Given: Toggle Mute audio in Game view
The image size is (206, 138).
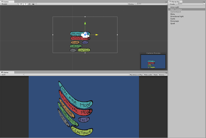Looking at the screenshot, I should coord(148,75).
